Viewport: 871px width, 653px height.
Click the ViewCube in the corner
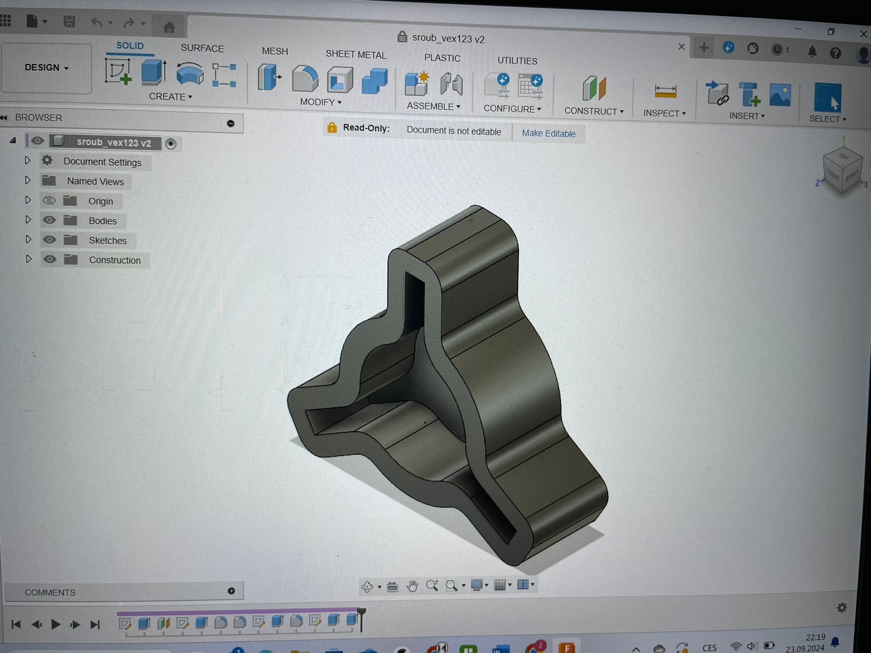843,171
